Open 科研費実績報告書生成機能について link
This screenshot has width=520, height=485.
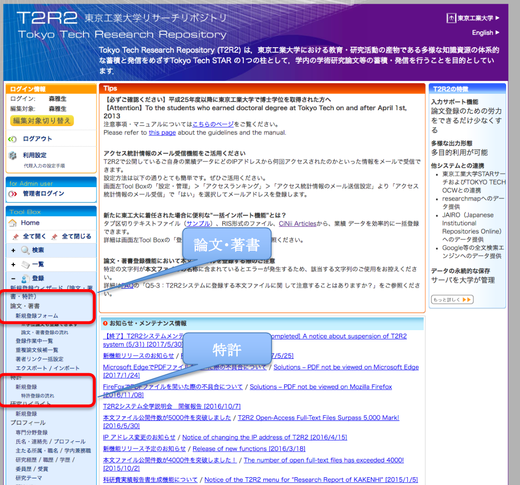[x=150, y=480]
